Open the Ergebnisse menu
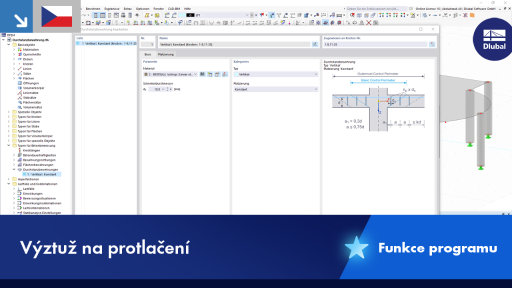 coord(111,9)
